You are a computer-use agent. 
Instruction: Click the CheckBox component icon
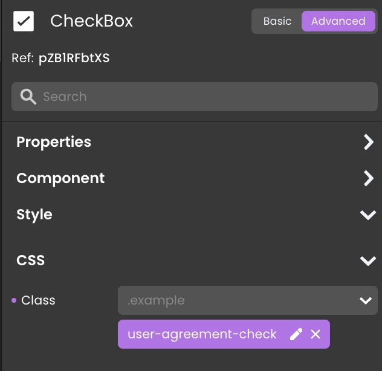(24, 21)
